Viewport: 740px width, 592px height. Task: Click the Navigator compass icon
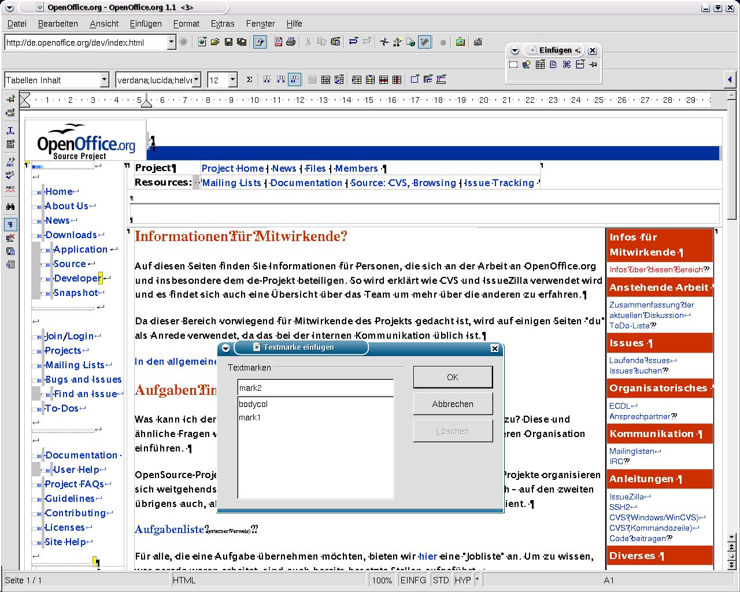click(384, 42)
